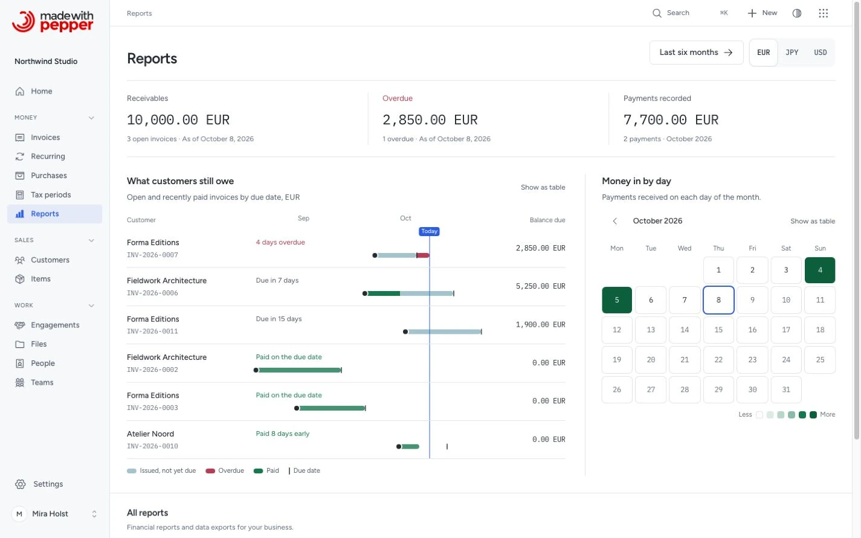Click the darkest legend swatch next to More
The image size is (861, 538).
(813, 415)
